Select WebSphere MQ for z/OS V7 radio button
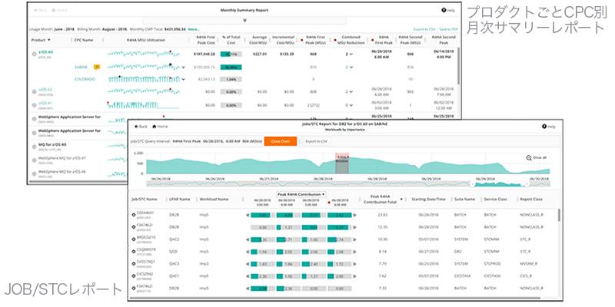615x307 pixels. 34,160
